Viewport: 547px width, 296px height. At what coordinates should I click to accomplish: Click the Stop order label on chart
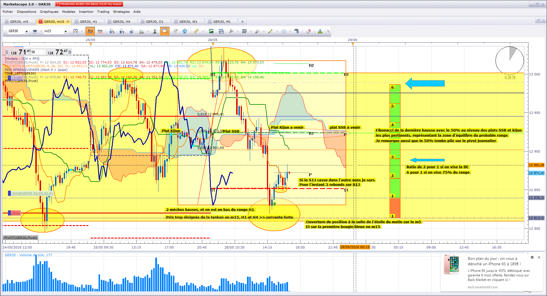[14, 213]
